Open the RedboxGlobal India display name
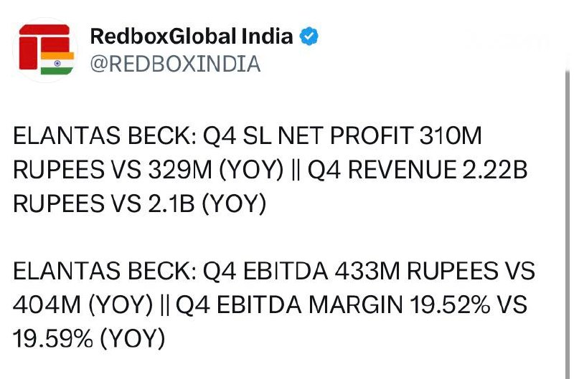The width and height of the screenshot is (574, 379). pos(192,37)
